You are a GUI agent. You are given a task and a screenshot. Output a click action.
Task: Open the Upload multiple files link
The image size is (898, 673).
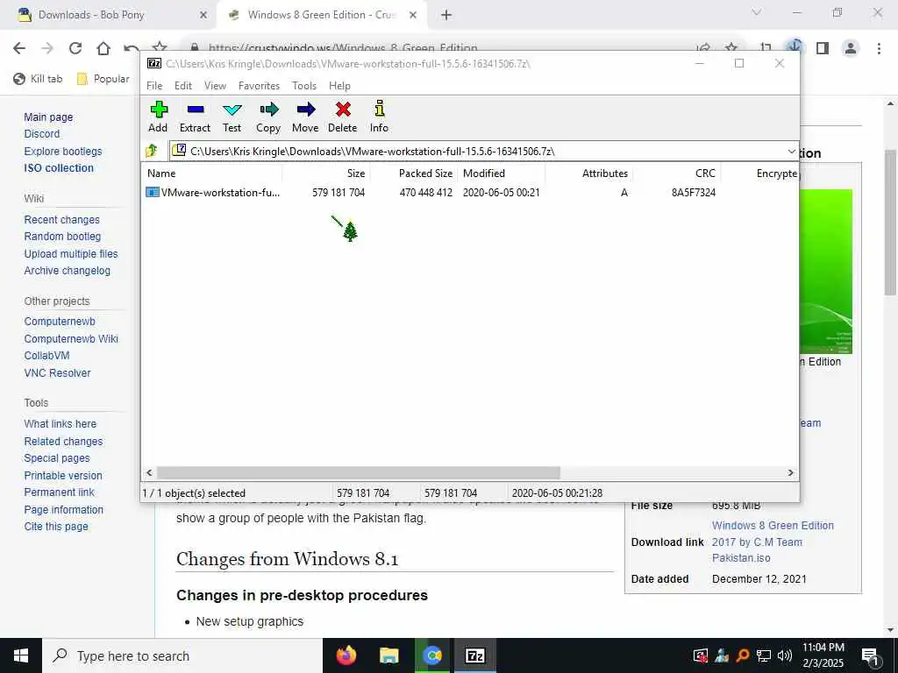pyautogui.click(x=71, y=254)
